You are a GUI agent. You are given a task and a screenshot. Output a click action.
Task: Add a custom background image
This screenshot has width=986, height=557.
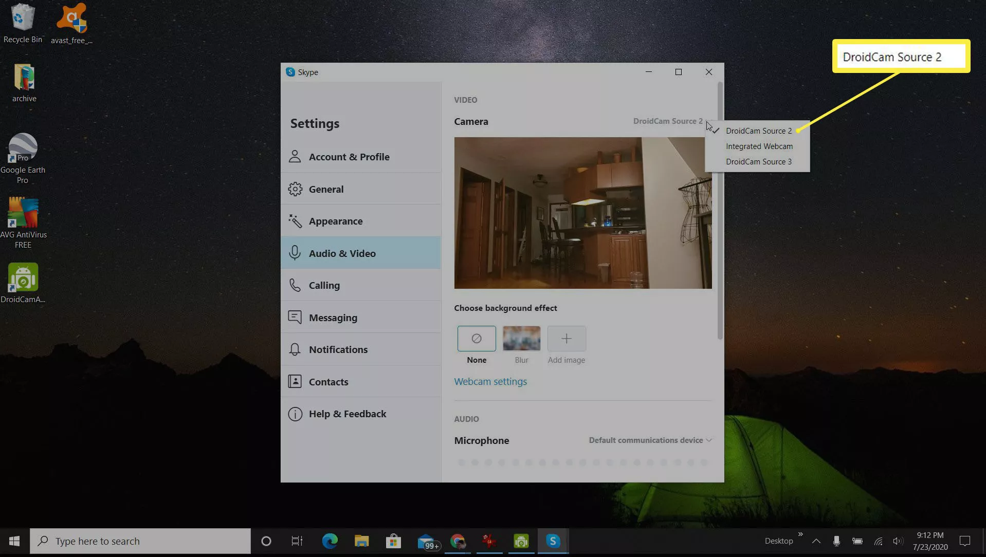click(567, 339)
